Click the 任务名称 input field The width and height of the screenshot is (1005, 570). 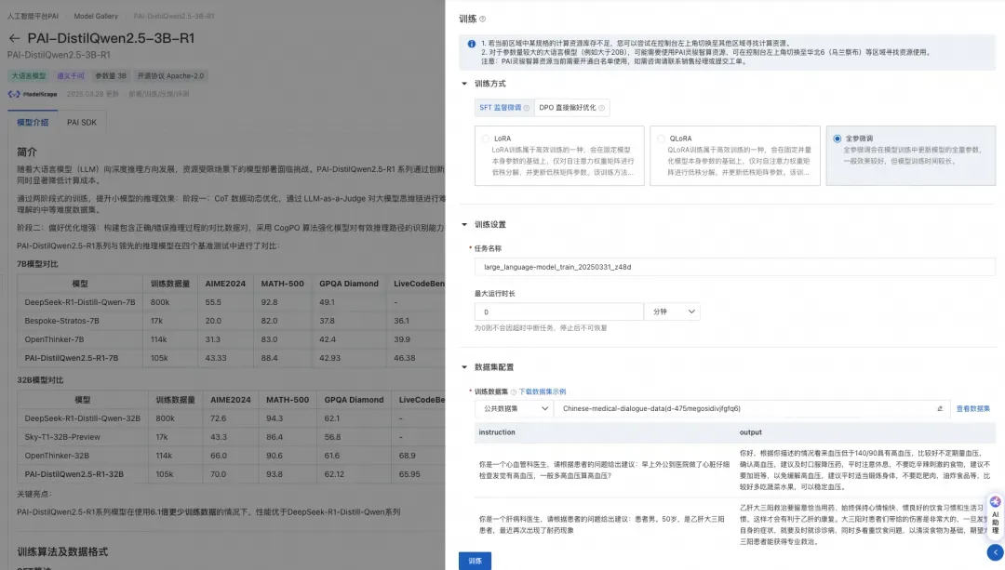pyautogui.click(x=734, y=267)
